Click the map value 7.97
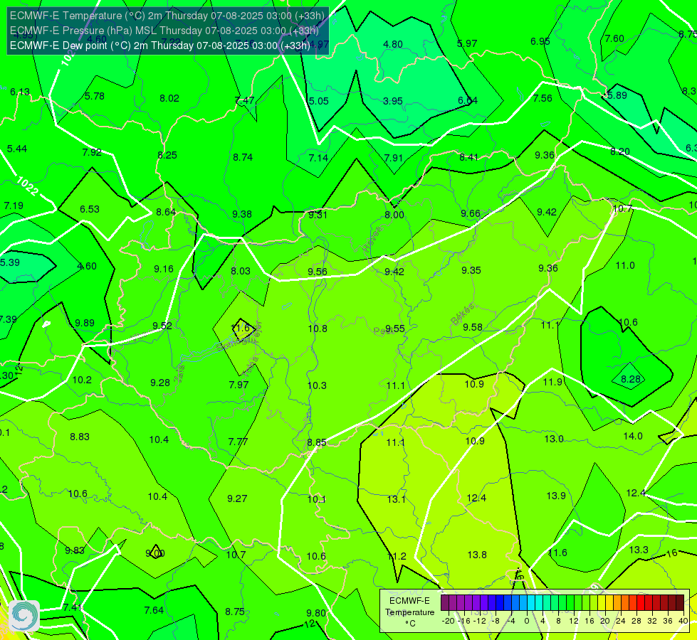Viewport: 697px width, 640px height. click(x=239, y=385)
